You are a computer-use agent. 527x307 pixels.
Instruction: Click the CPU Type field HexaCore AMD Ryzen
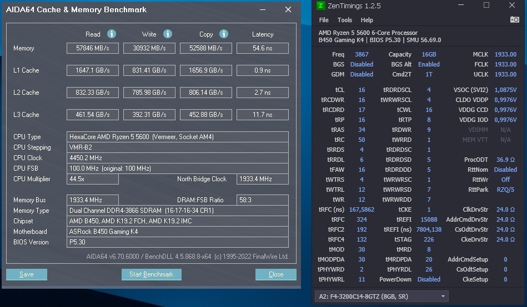(x=178, y=137)
